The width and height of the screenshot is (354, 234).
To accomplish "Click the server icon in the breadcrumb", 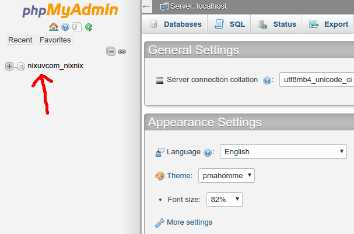I will click(164, 7).
